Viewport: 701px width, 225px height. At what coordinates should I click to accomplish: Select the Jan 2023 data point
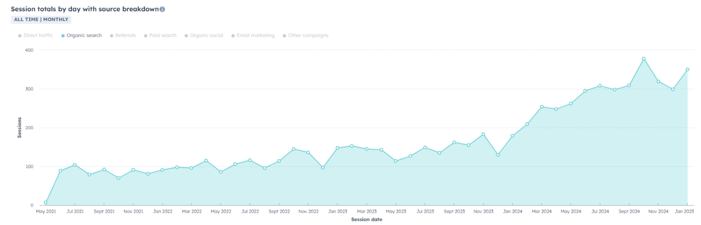tap(337, 148)
